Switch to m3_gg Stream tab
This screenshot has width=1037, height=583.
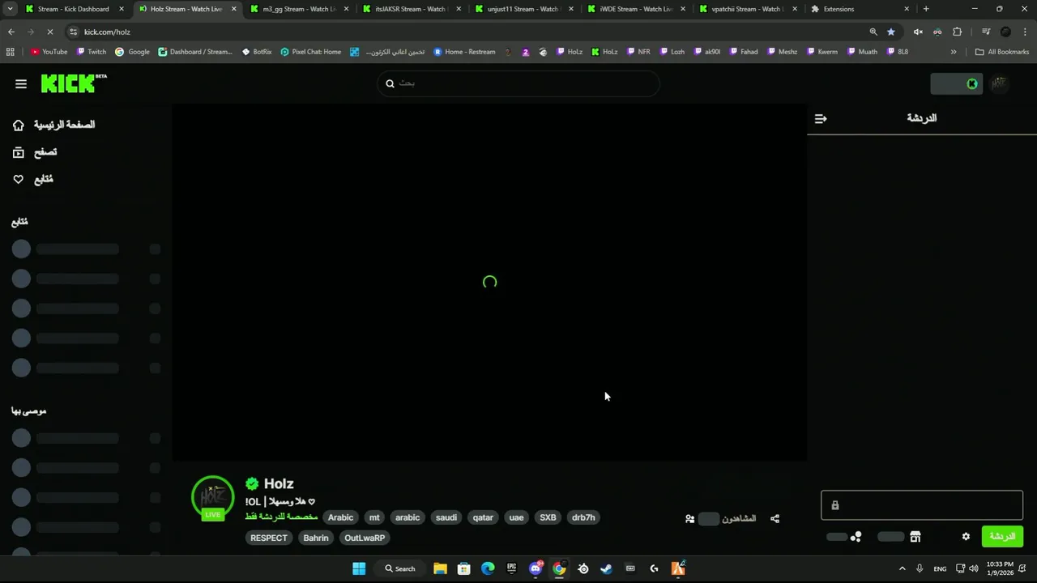click(298, 9)
